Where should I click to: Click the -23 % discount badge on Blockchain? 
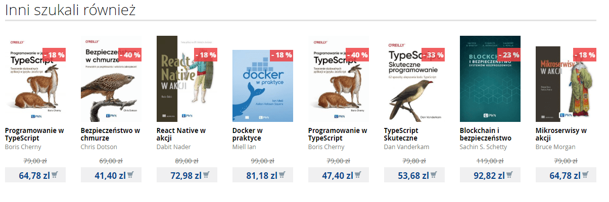tap(509, 54)
